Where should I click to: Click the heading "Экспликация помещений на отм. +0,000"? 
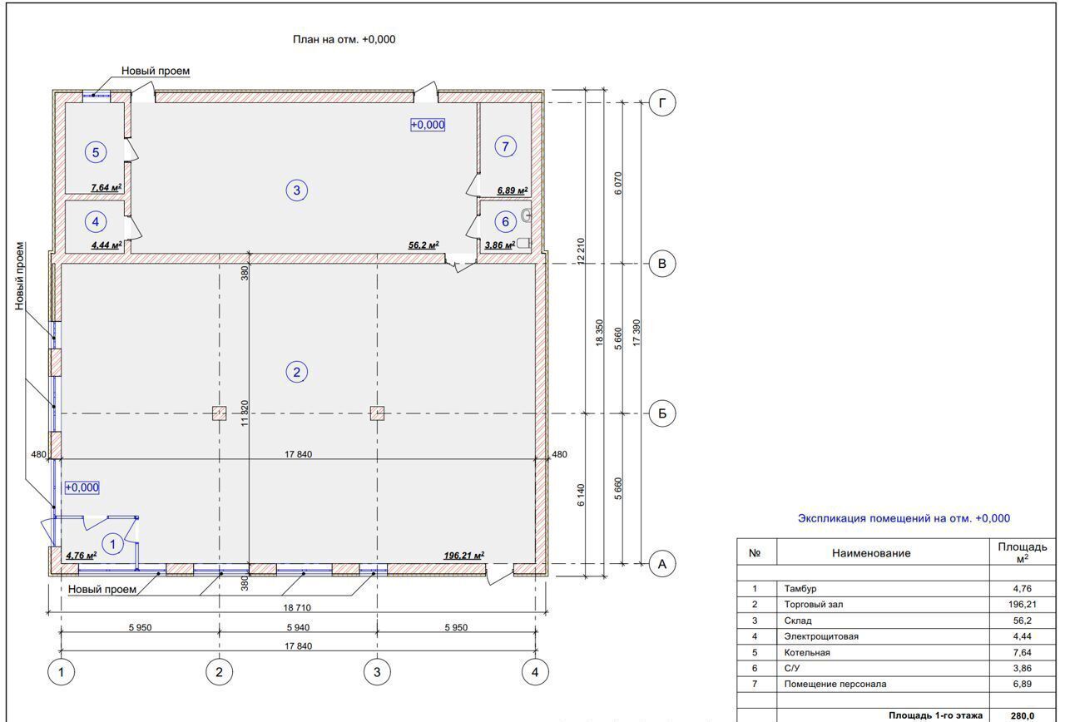click(x=904, y=518)
